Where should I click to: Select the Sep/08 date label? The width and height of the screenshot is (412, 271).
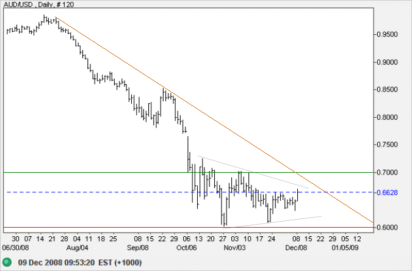tap(138, 248)
